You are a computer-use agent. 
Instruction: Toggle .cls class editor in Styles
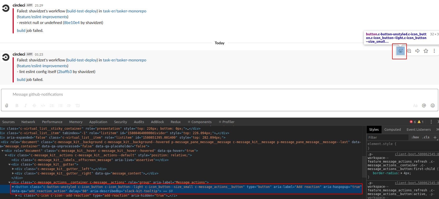(x=426, y=137)
